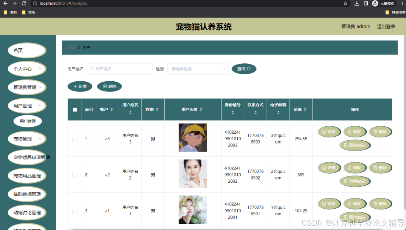
Task: Expand the 管理员管理 sidebar menu
Action: (x=27, y=87)
